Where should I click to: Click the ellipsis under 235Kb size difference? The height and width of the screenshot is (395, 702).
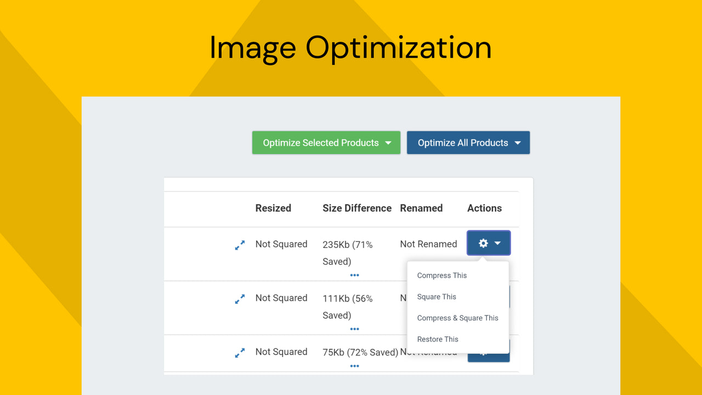pyautogui.click(x=354, y=275)
